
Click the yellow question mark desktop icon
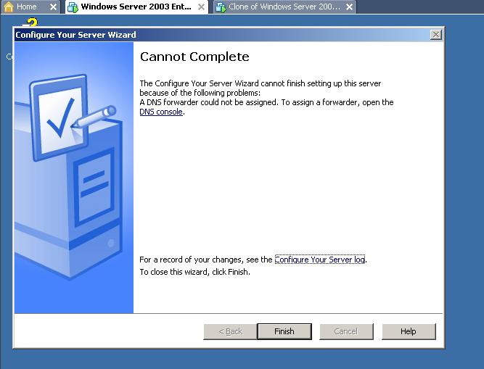click(x=30, y=22)
